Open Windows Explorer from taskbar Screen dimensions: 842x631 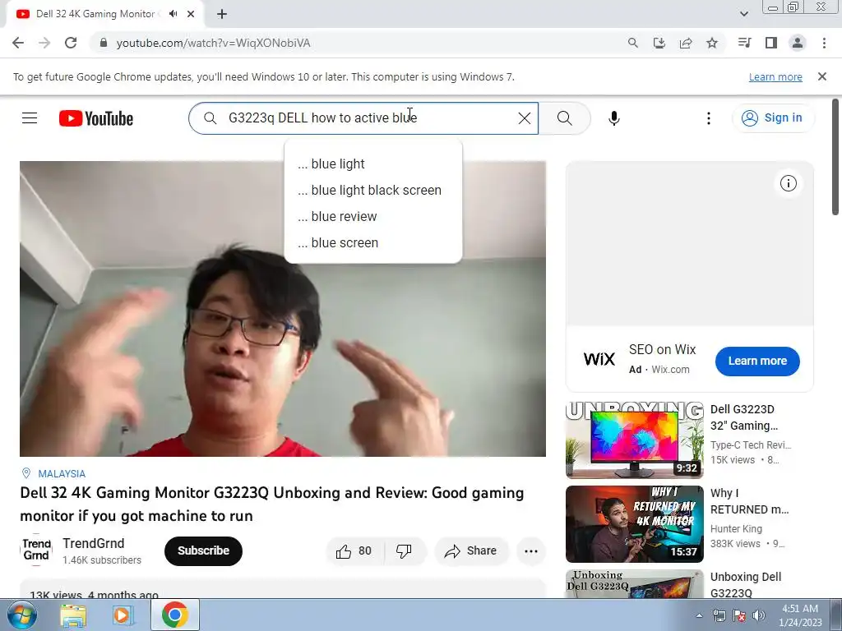[x=73, y=615]
